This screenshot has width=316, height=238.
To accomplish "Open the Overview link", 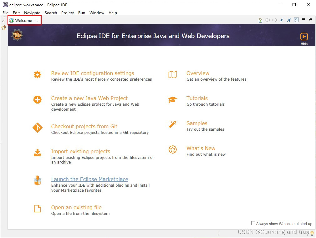I will pyautogui.click(x=198, y=73).
